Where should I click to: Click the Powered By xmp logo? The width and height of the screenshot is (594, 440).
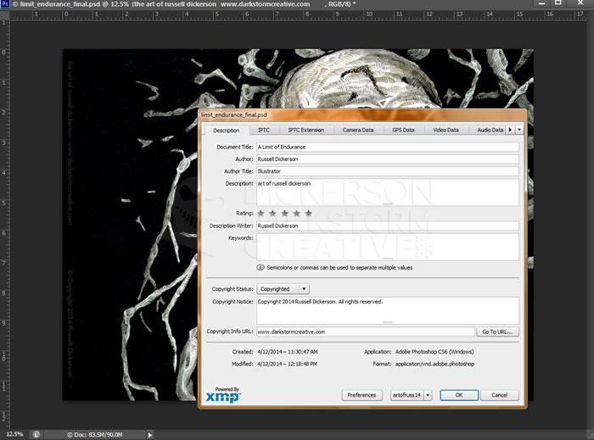tap(223, 394)
